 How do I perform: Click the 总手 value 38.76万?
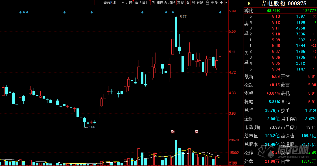point(272,110)
